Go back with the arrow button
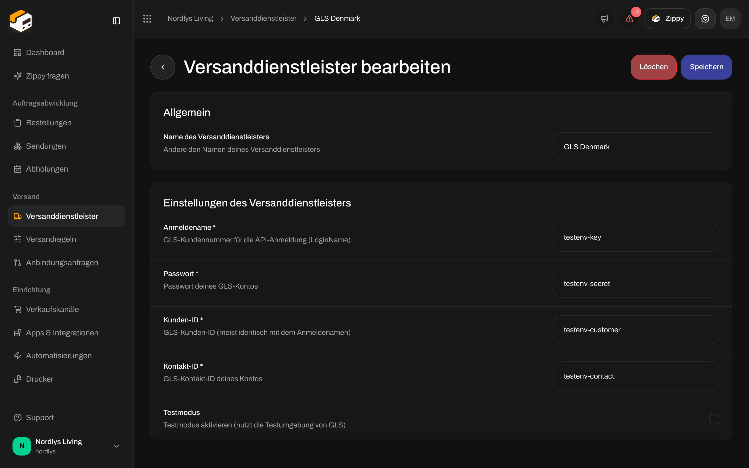Image resolution: width=749 pixels, height=468 pixels. [163, 67]
